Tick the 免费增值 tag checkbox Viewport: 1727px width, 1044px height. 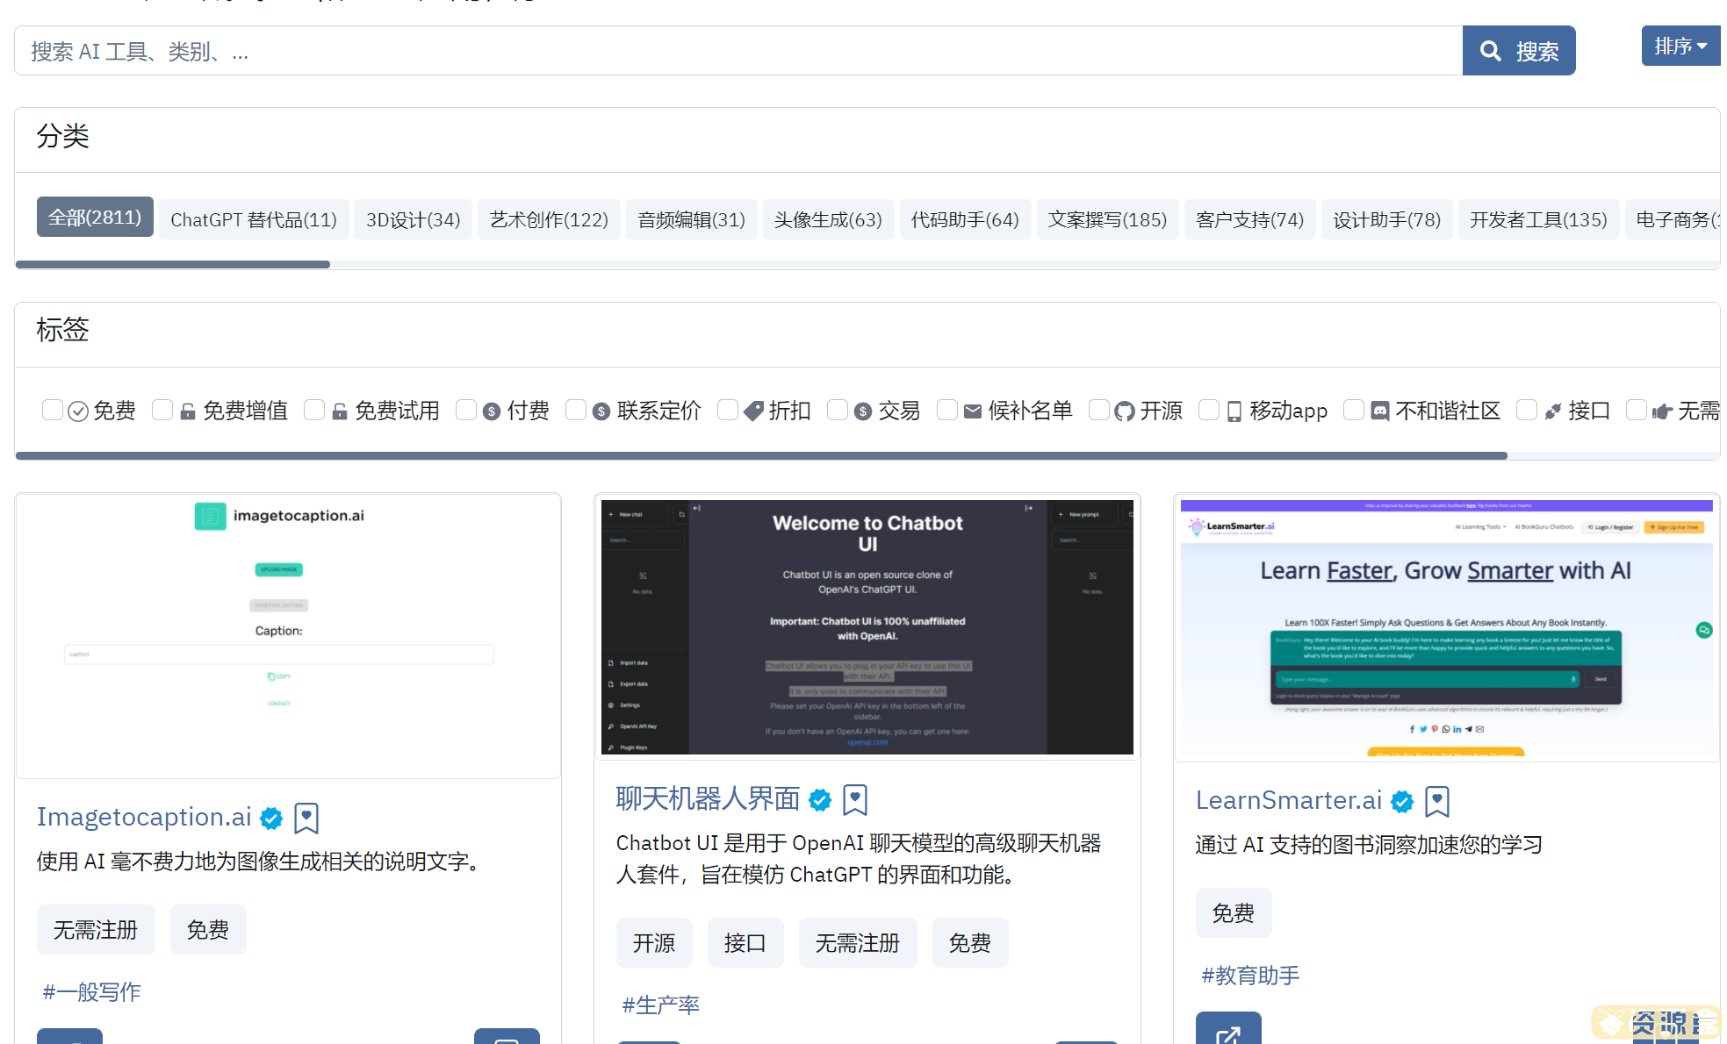(x=162, y=410)
